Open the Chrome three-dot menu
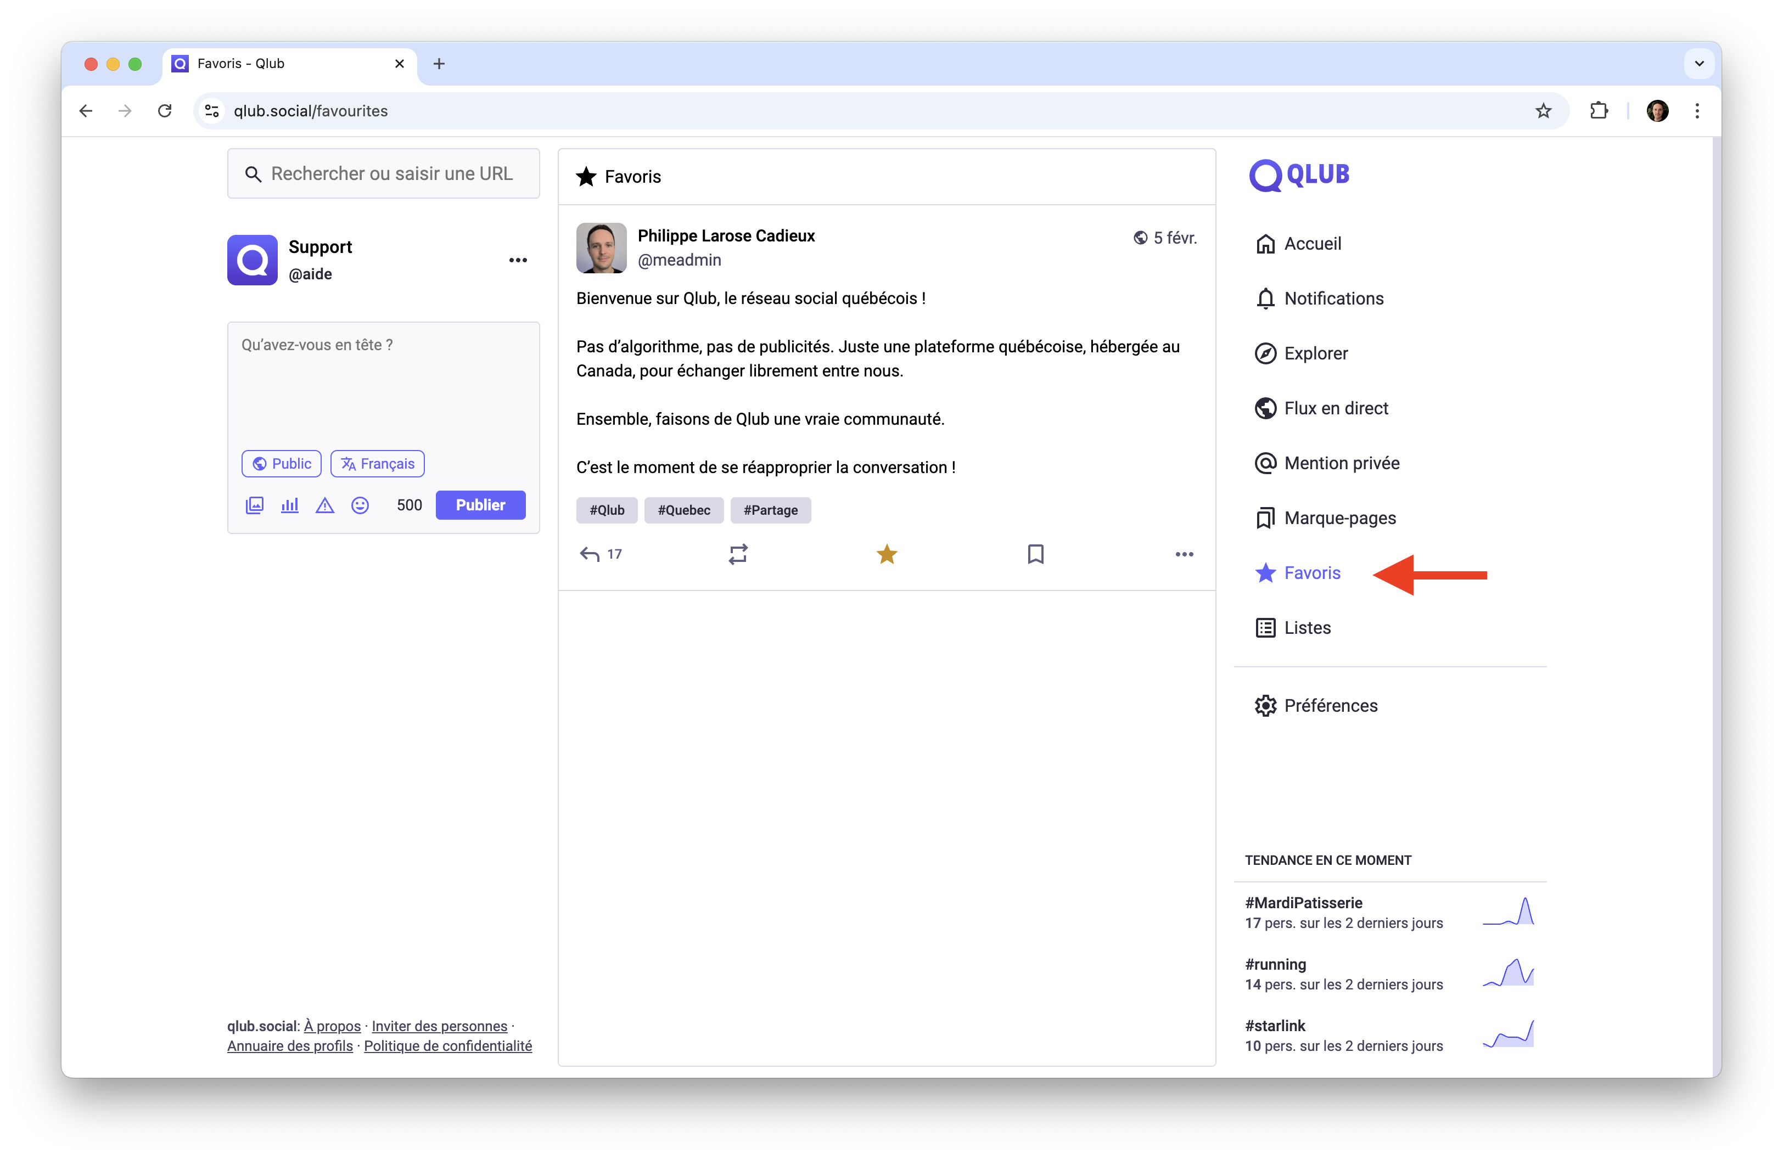This screenshot has width=1783, height=1159. point(1697,111)
